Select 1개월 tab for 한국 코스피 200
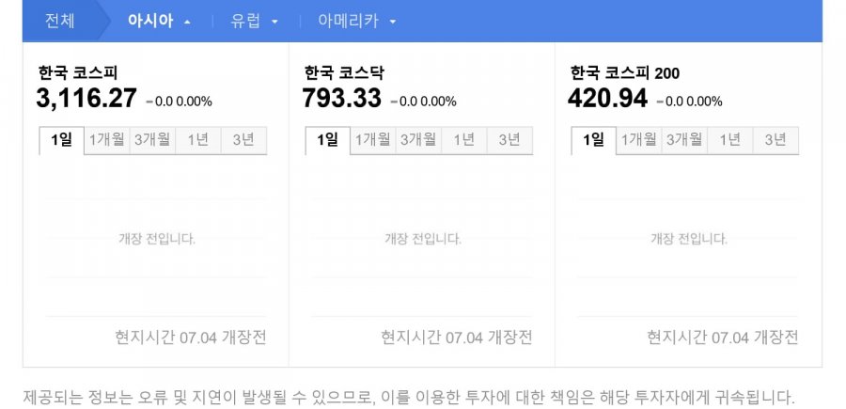Screen dimensions: 846x409 [639, 140]
